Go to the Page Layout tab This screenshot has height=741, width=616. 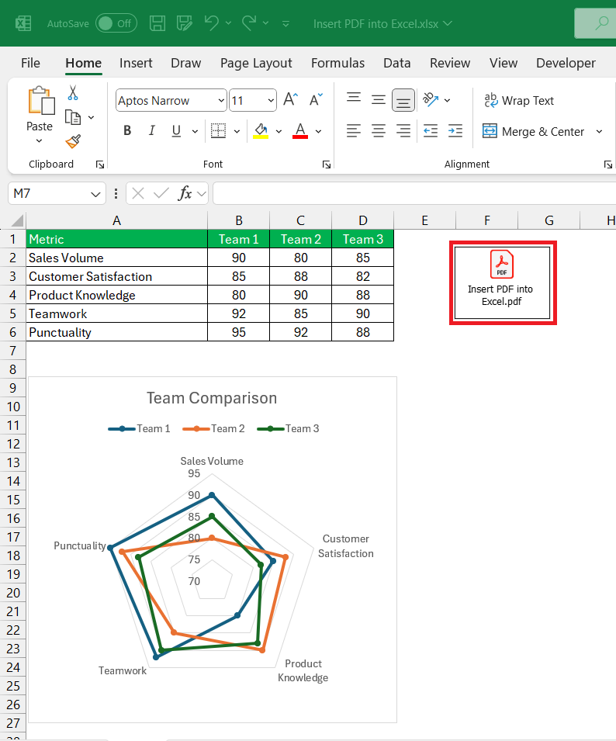256,63
